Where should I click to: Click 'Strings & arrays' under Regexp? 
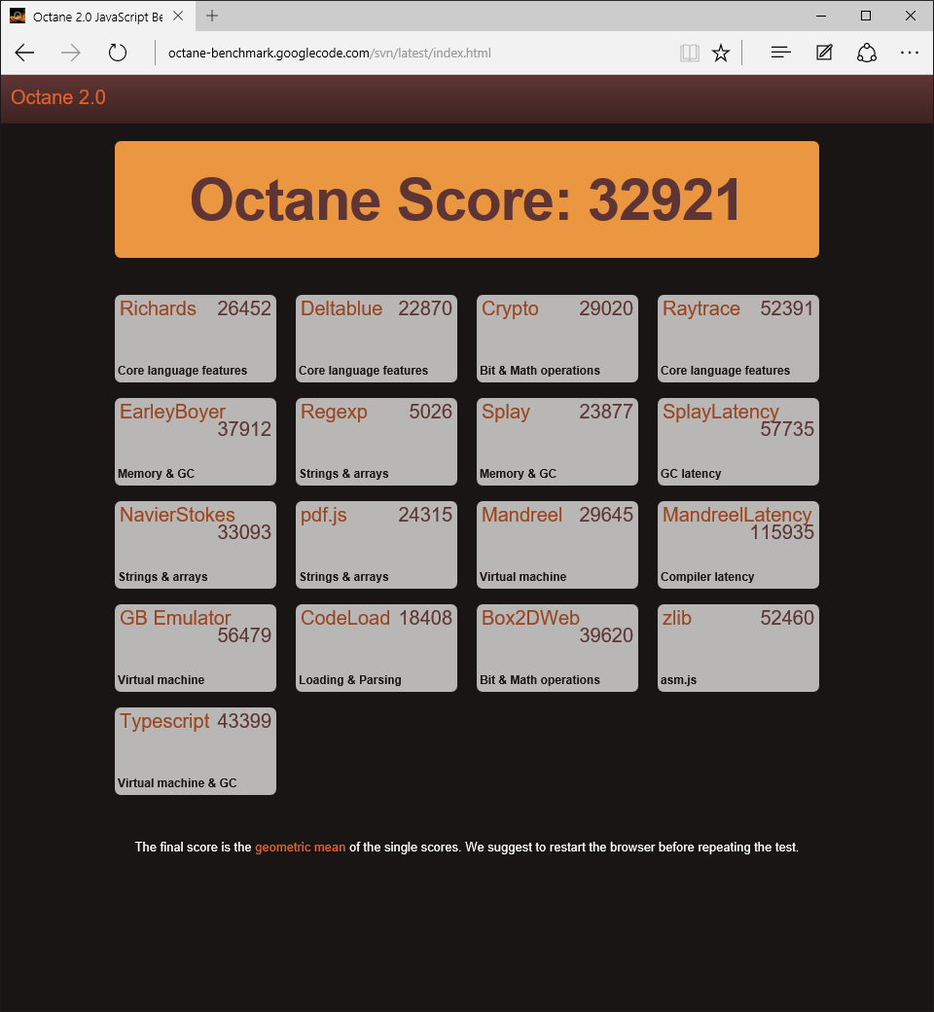tap(343, 474)
